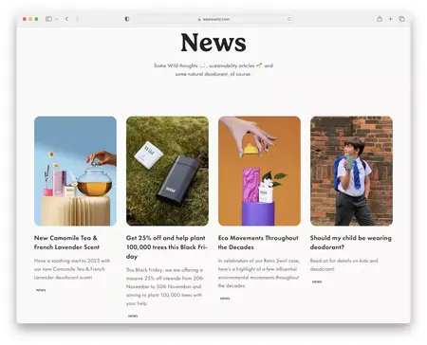Close the Safari window with red button
This screenshot has width=427, height=345.
[x=25, y=19]
